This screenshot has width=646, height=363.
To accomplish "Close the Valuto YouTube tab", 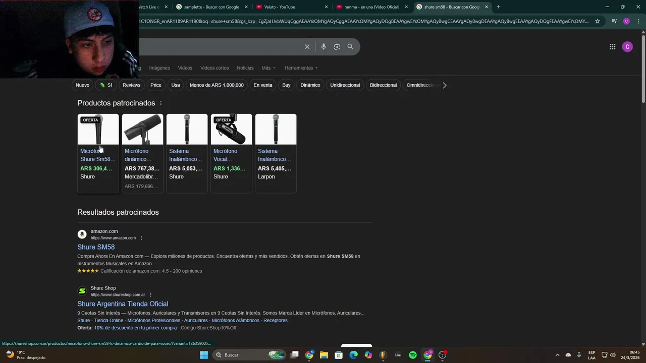I will click(x=326, y=7).
